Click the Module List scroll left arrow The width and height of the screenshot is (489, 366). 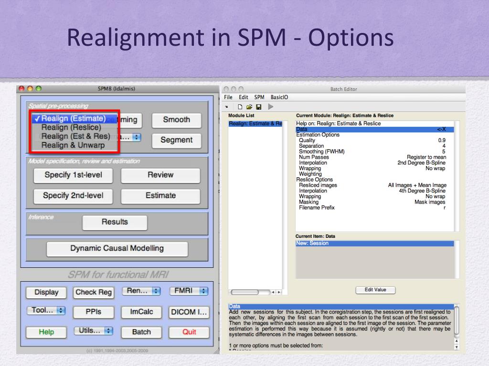click(273, 292)
